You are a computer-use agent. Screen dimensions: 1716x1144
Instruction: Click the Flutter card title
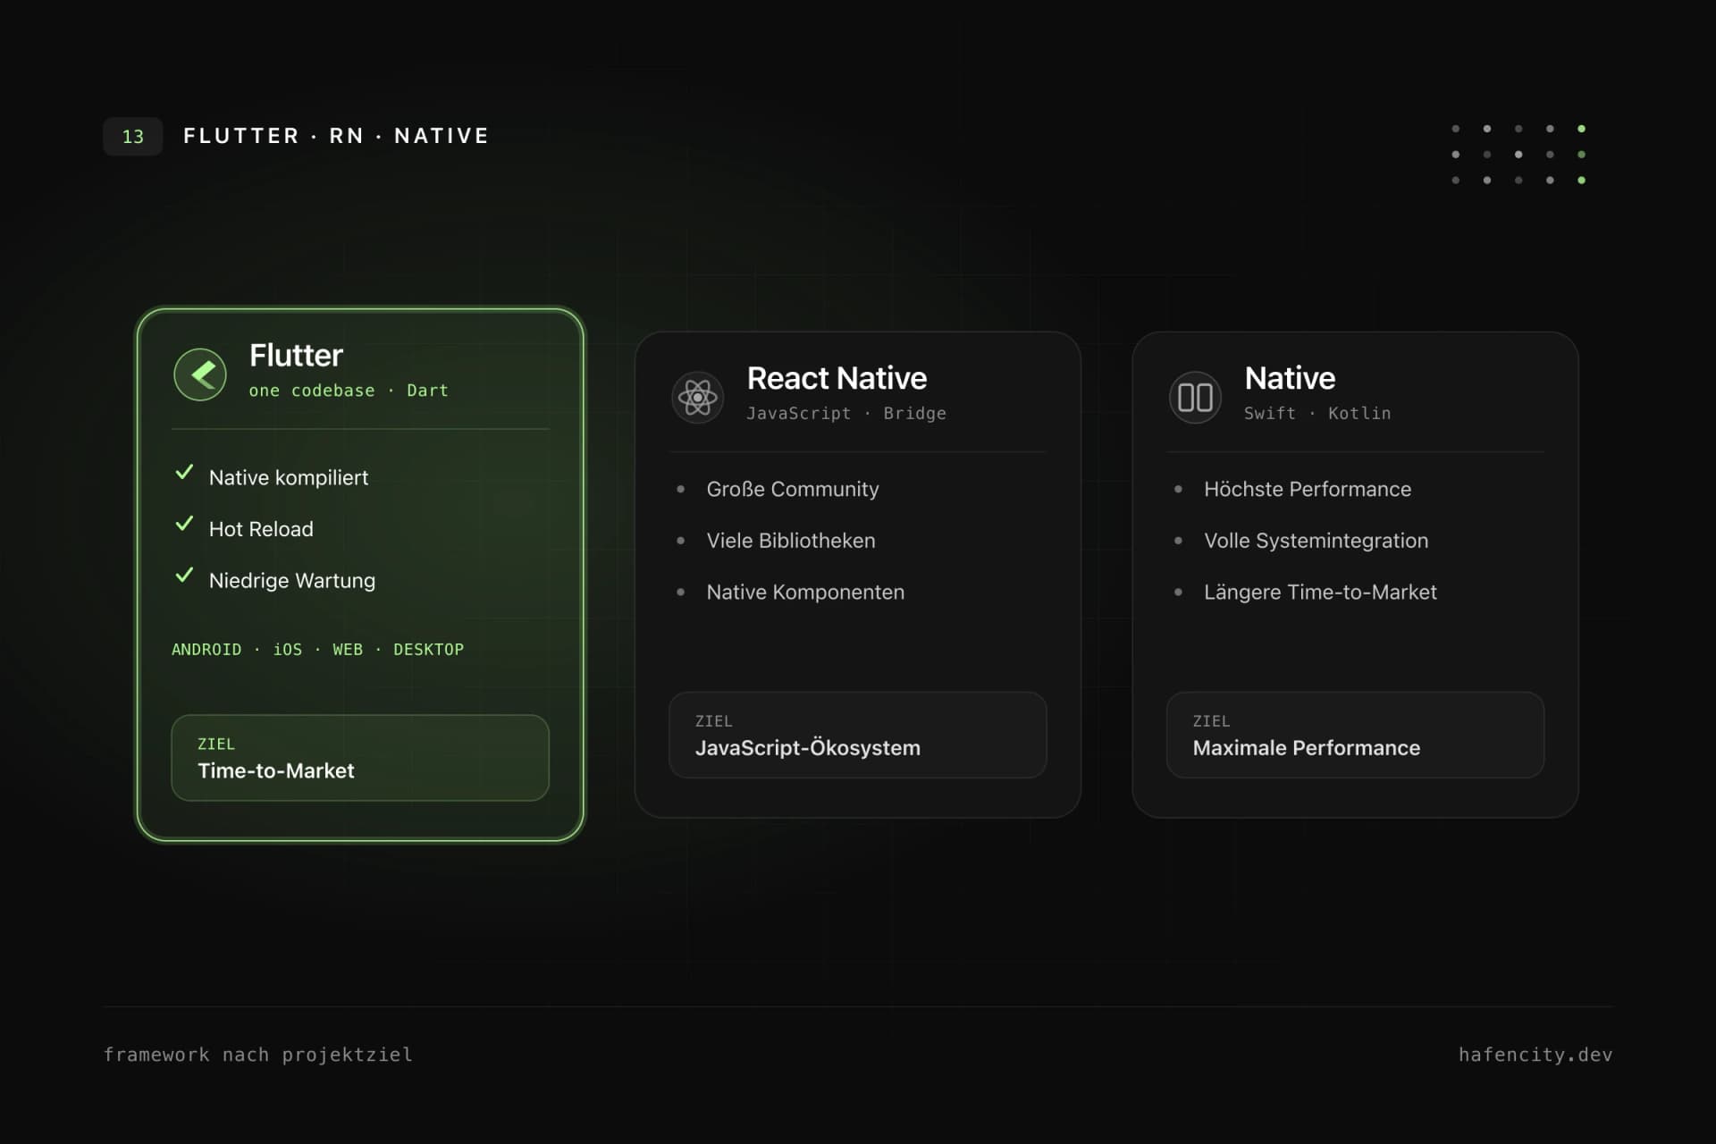[x=296, y=356]
